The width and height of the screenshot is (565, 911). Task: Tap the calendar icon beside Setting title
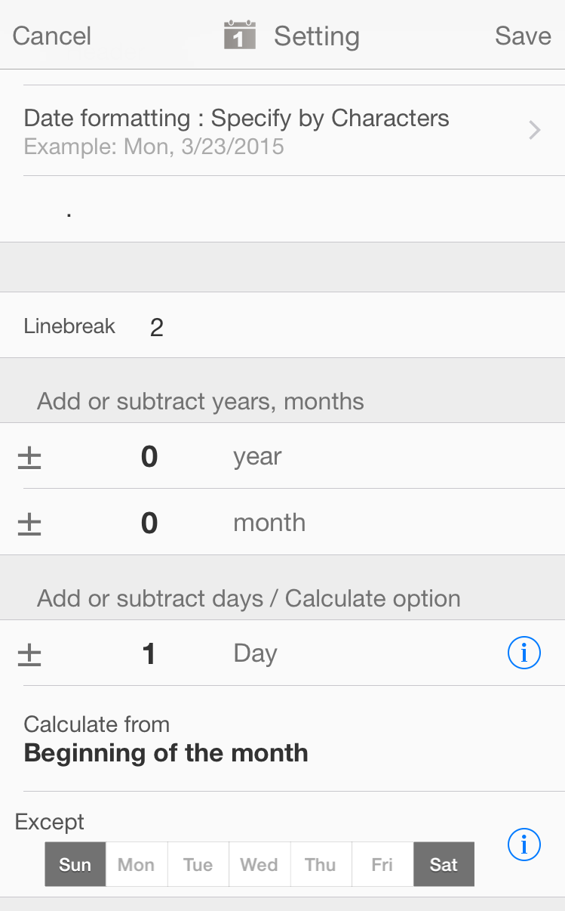click(240, 36)
